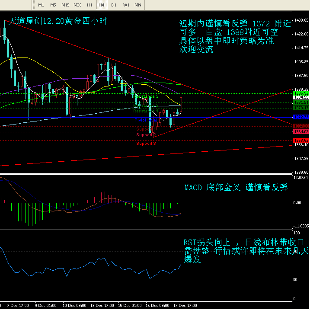Select the M5 timeframe button
Viewport: 310px width, 310px height.
click(x=53, y=5)
